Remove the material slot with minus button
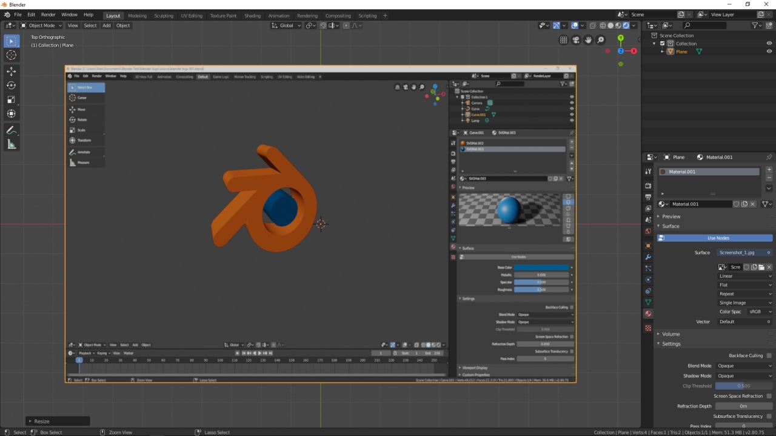This screenshot has width=776, height=436. tap(769, 179)
